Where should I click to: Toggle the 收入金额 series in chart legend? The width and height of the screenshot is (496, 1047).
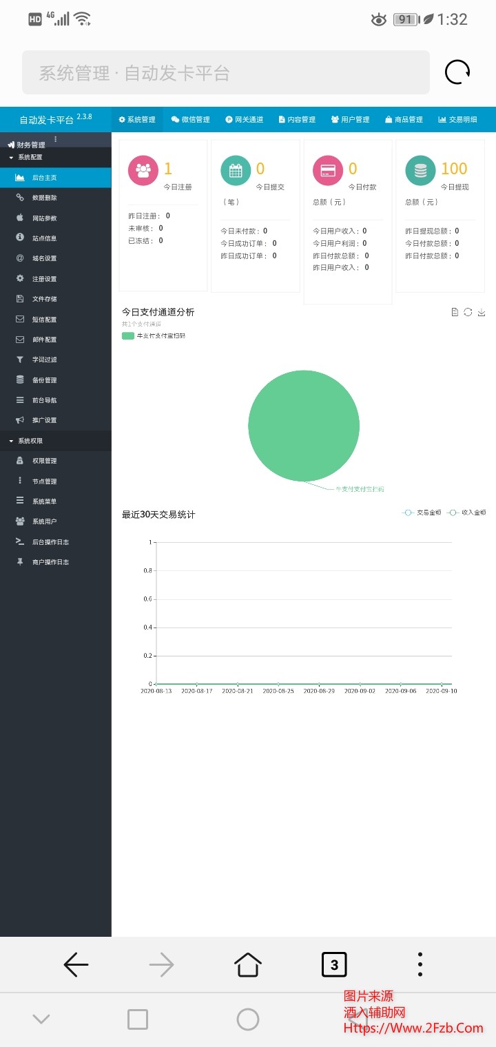click(467, 512)
